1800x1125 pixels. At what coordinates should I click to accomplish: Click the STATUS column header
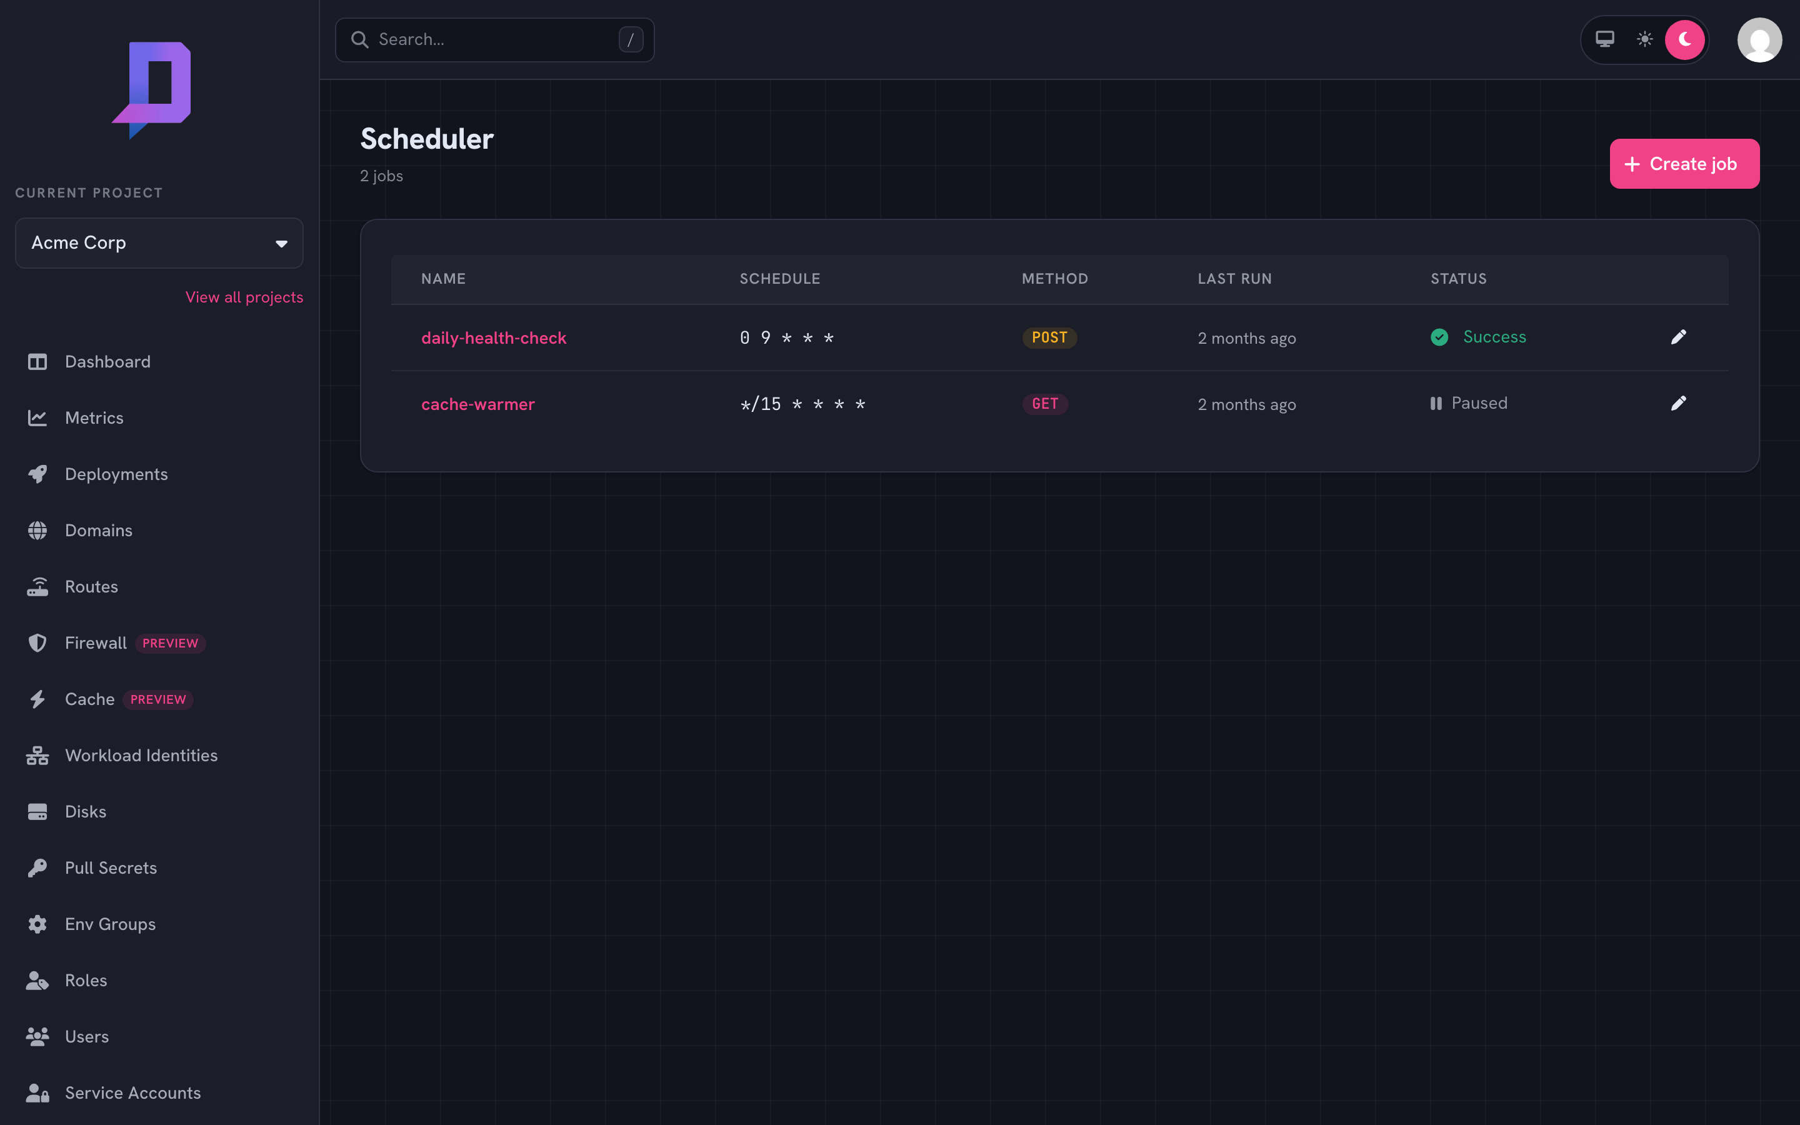[x=1459, y=279]
